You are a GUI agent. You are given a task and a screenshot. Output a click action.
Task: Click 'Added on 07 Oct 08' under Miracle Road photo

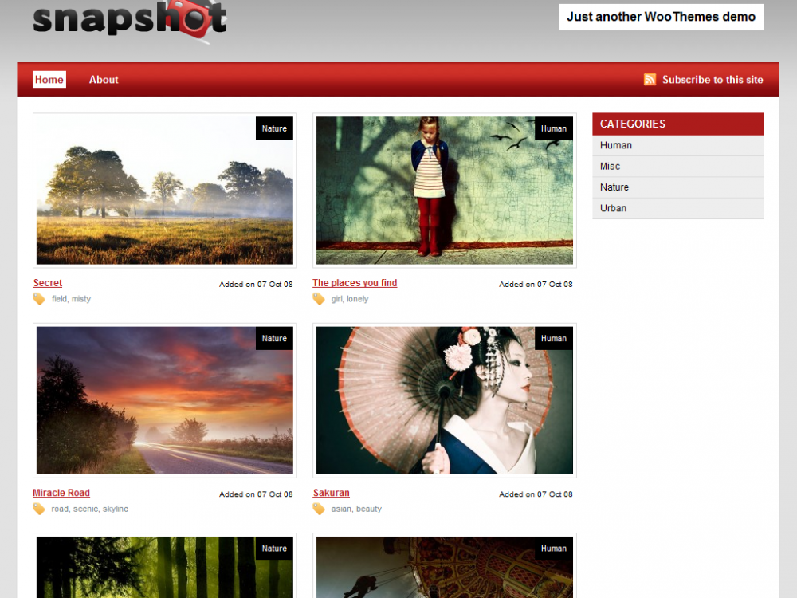pyautogui.click(x=256, y=494)
